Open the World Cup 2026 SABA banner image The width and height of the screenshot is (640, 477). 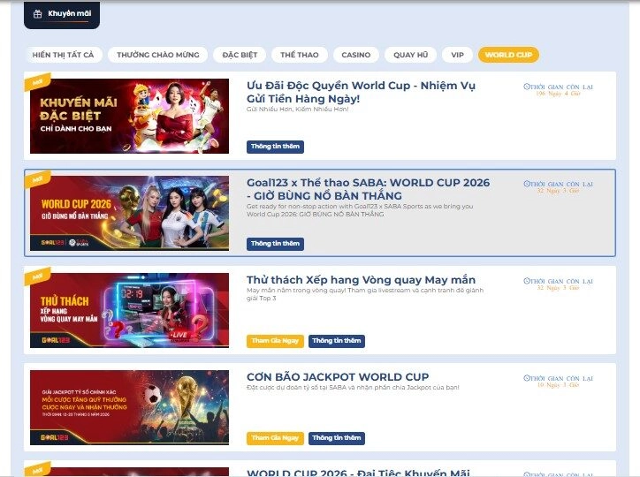pyautogui.click(x=129, y=213)
